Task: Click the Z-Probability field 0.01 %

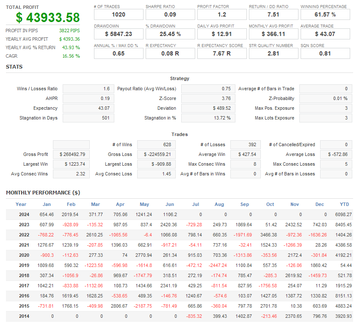Action: click(x=326, y=98)
